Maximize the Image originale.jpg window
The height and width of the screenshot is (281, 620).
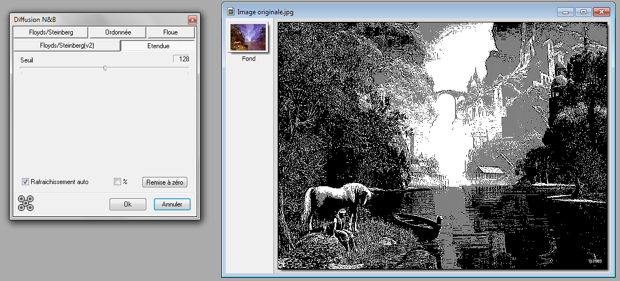click(583, 11)
